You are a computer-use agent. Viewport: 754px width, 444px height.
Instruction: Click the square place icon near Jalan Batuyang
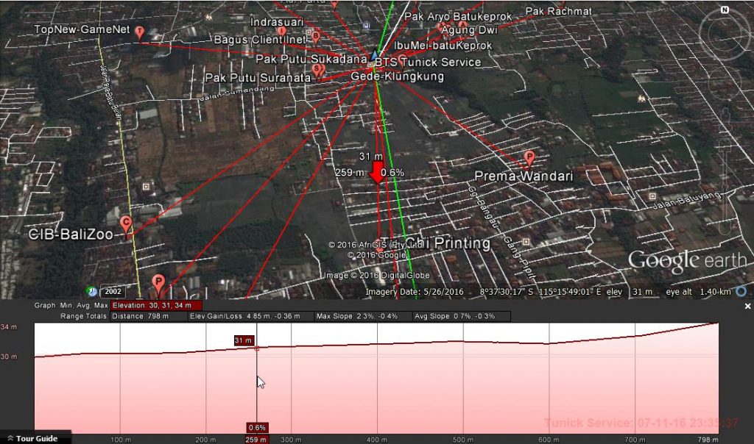tap(652, 196)
